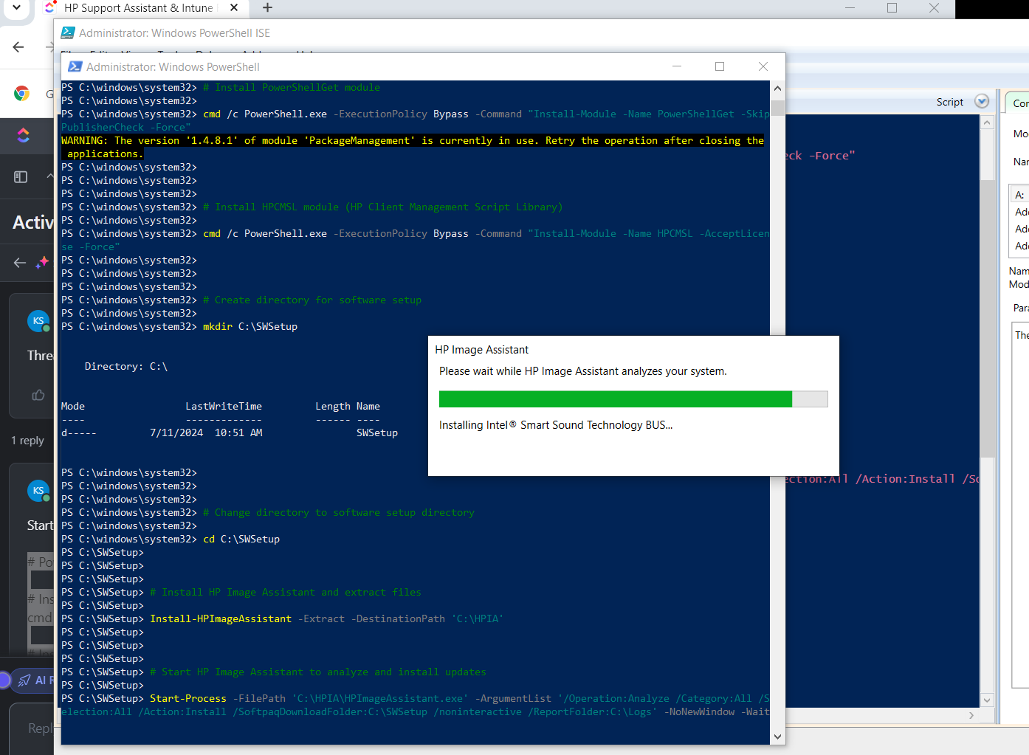Image resolution: width=1029 pixels, height=755 pixels.
Task: Click the Chrome logo icon
Action: pos(21,93)
